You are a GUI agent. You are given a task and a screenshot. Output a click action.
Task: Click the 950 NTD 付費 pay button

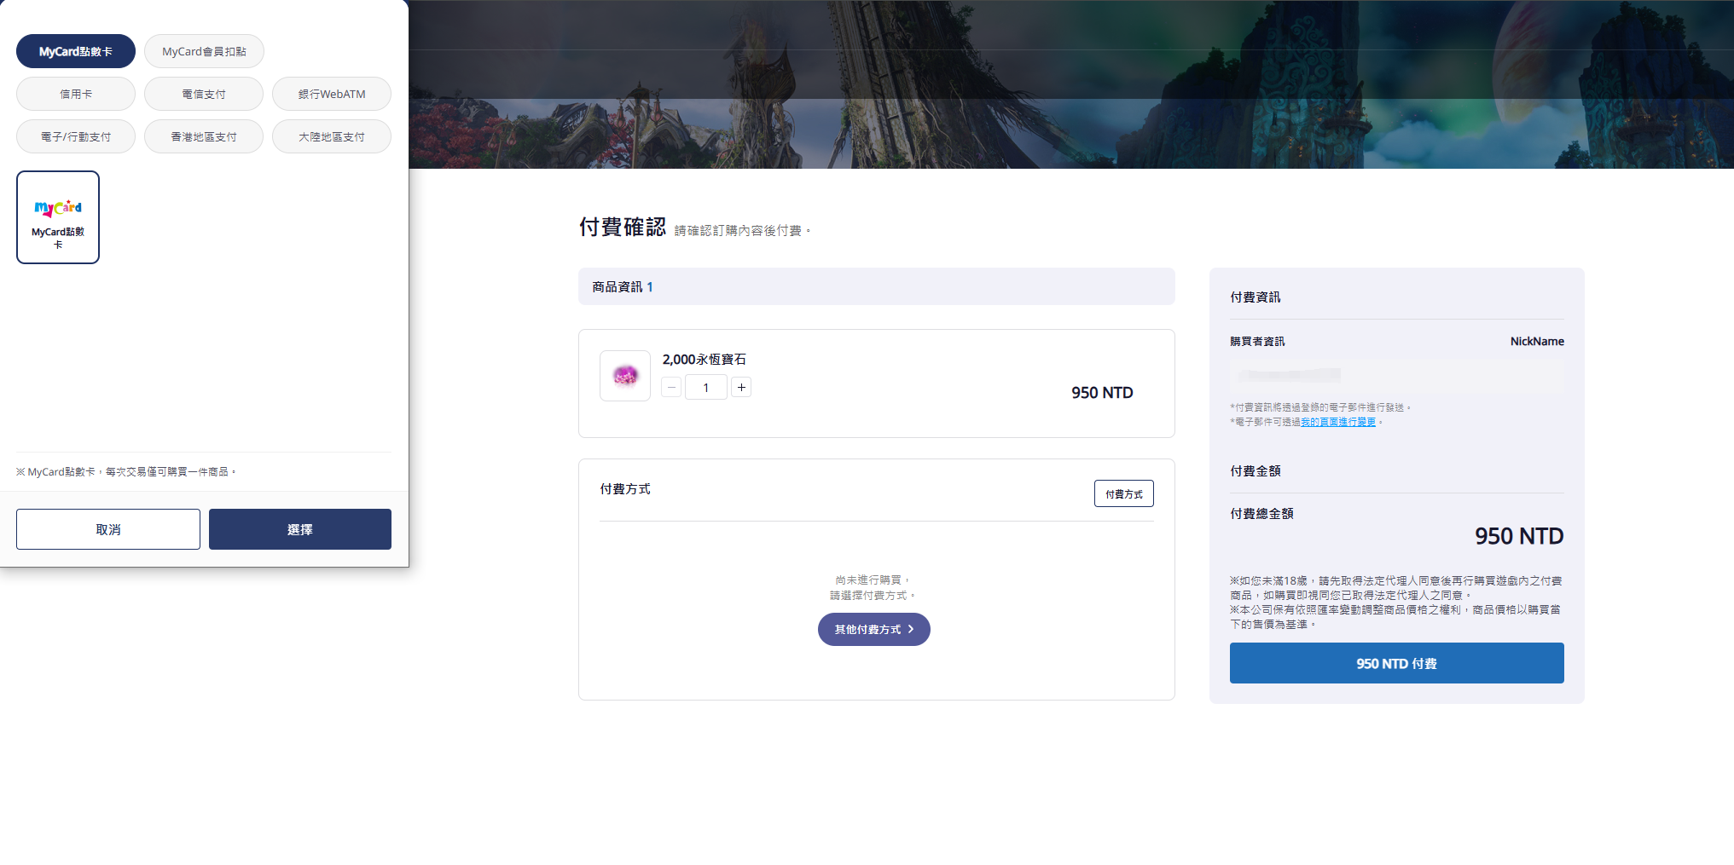1396,663
